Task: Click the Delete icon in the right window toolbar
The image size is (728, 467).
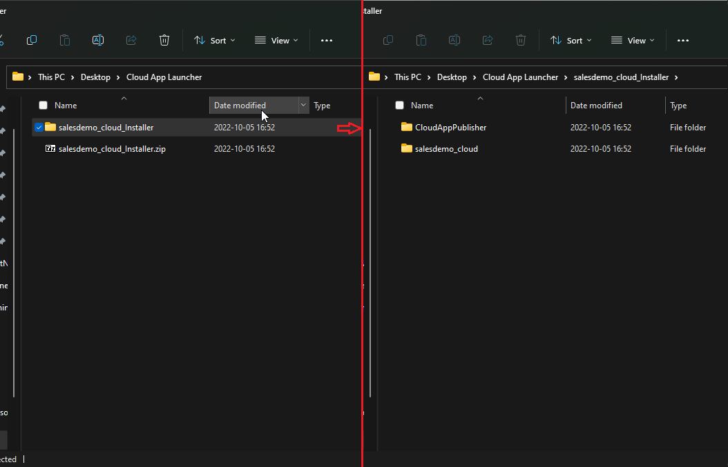Action: tap(521, 40)
